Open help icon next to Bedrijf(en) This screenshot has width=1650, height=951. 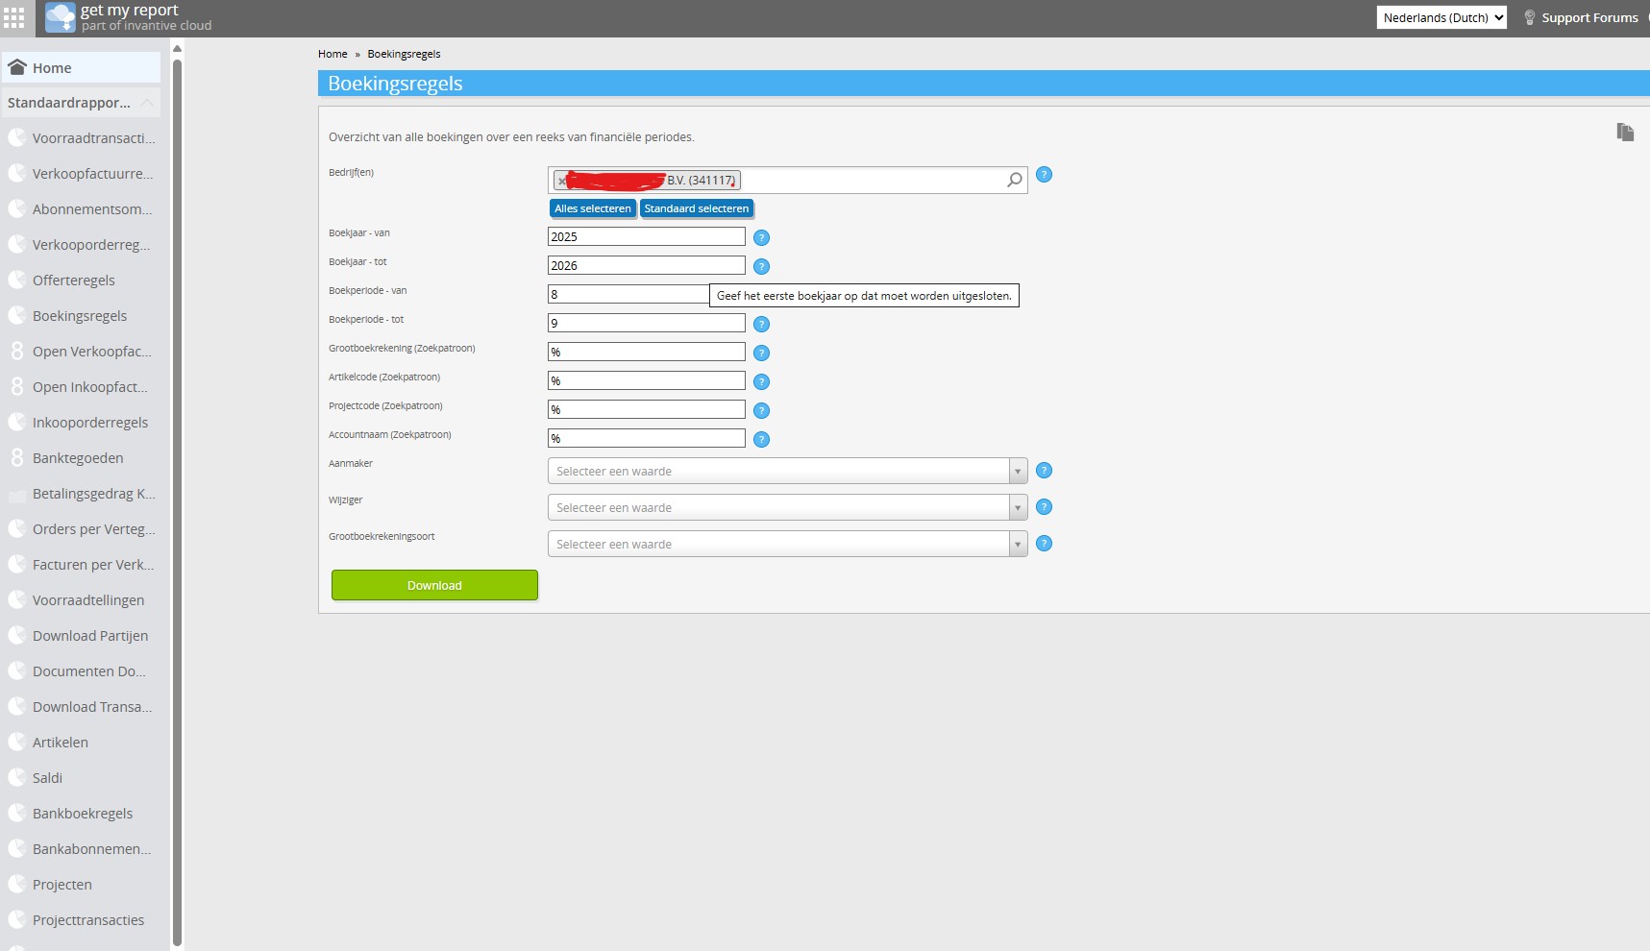1044,175
